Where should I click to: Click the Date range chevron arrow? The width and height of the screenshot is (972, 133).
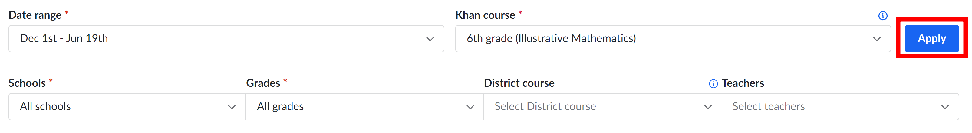[430, 39]
